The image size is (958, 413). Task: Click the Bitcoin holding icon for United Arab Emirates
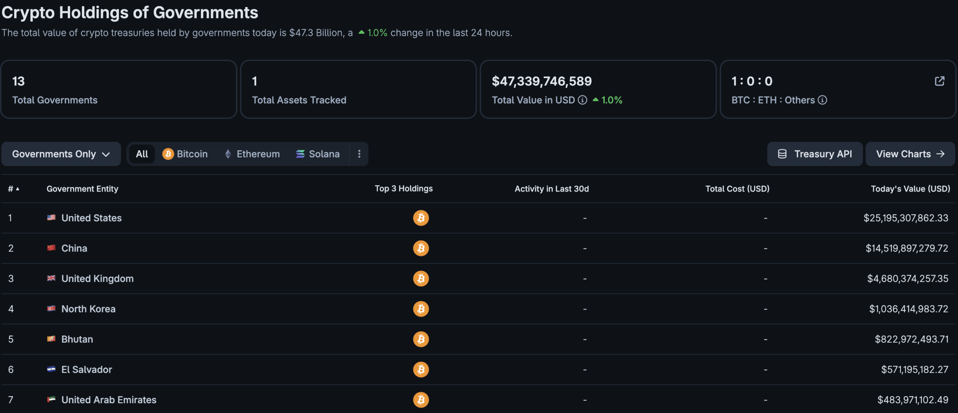[x=421, y=400]
